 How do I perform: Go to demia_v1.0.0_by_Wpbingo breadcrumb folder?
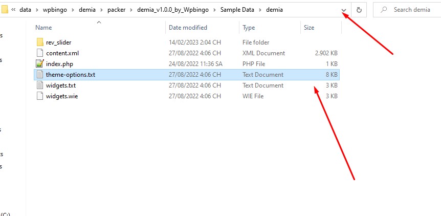173,10
